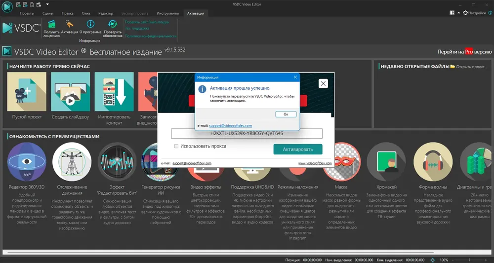Click the license key input field
The height and width of the screenshot is (263, 494).
[x=247, y=133]
